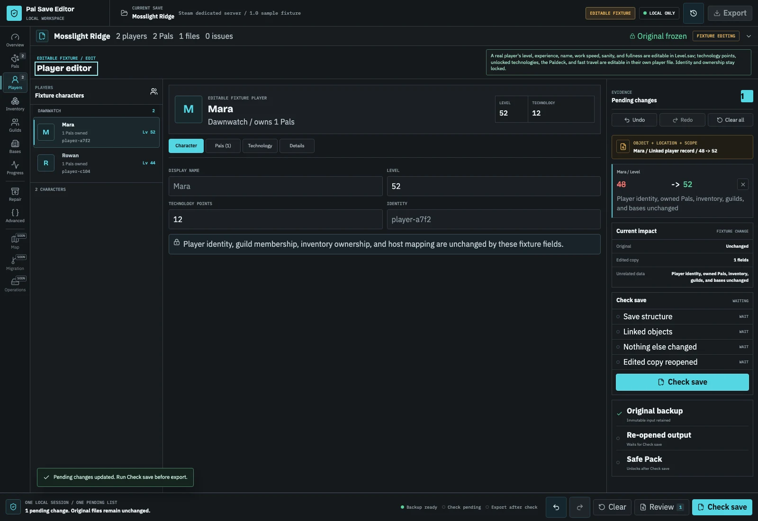Screen dimensions: 758x521
Task: Open Review pending list button
Action: 661,507
